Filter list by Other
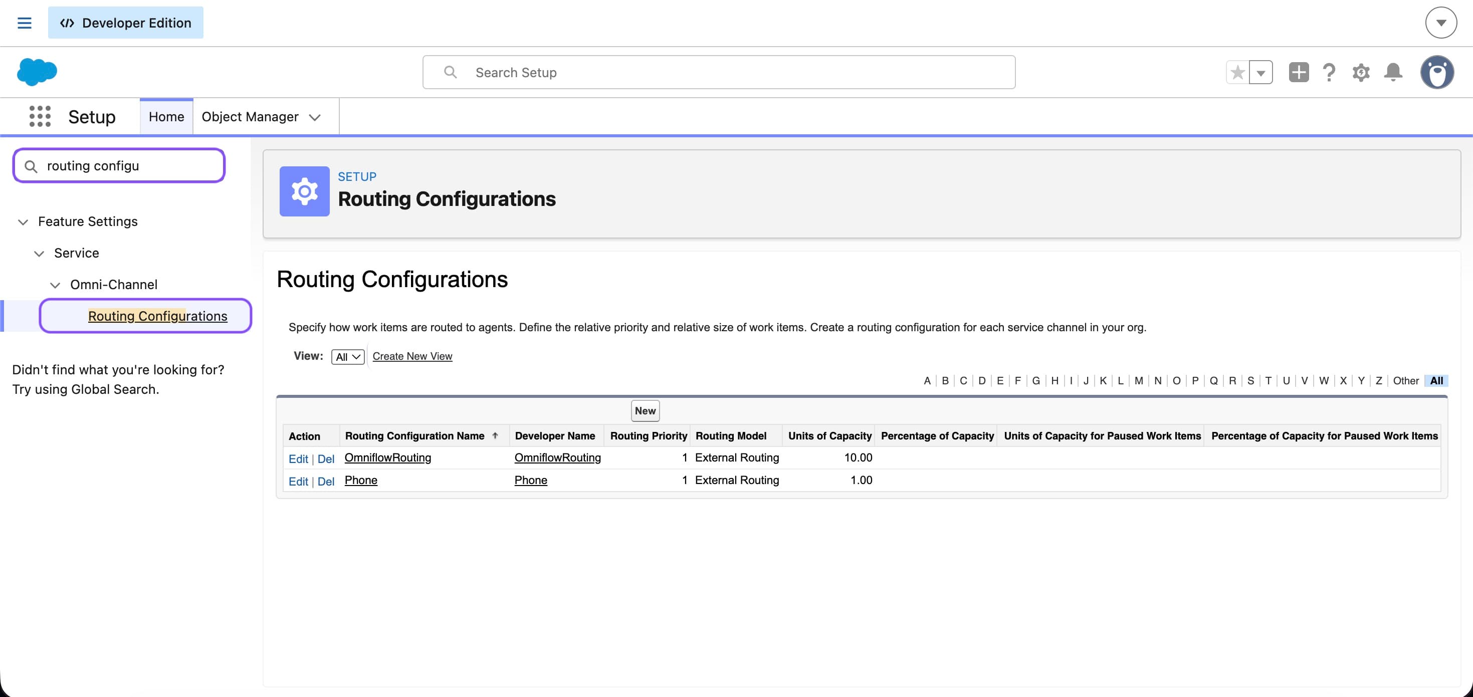The image size is (1473, 697). [x=1405, y=381]
